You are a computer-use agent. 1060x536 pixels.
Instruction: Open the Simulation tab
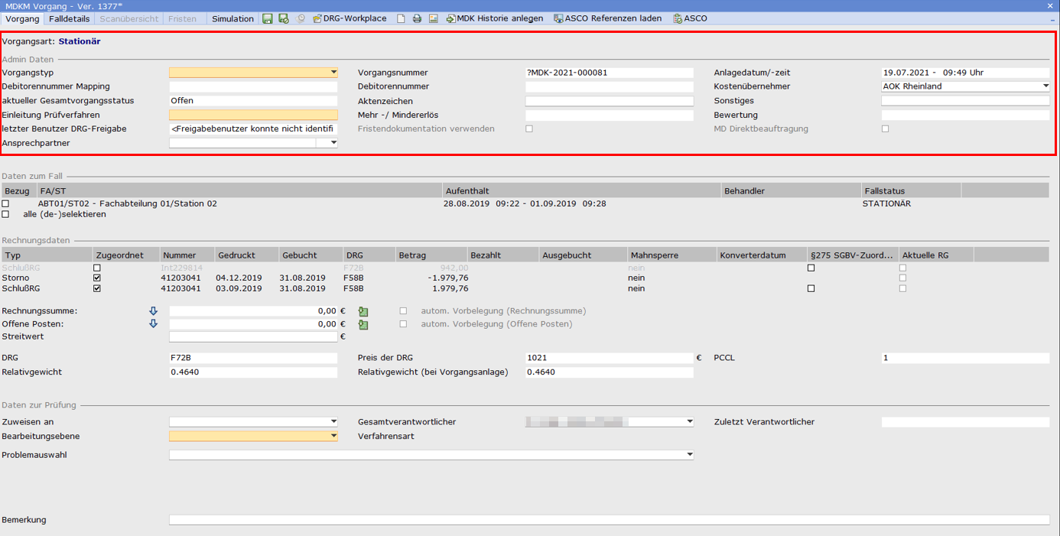click(232, 18)
